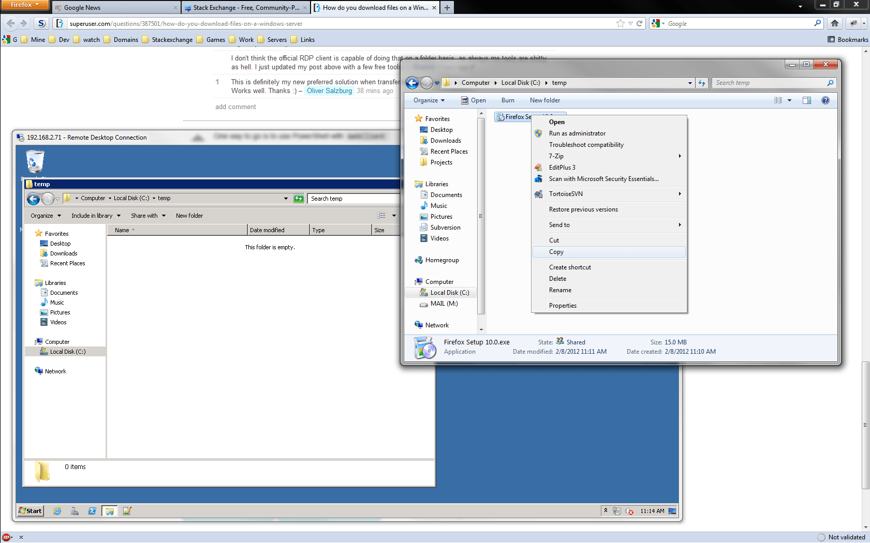This screenshot has width=870, height=543.
Task: Switch to the Google News tab
Action: 116,8
